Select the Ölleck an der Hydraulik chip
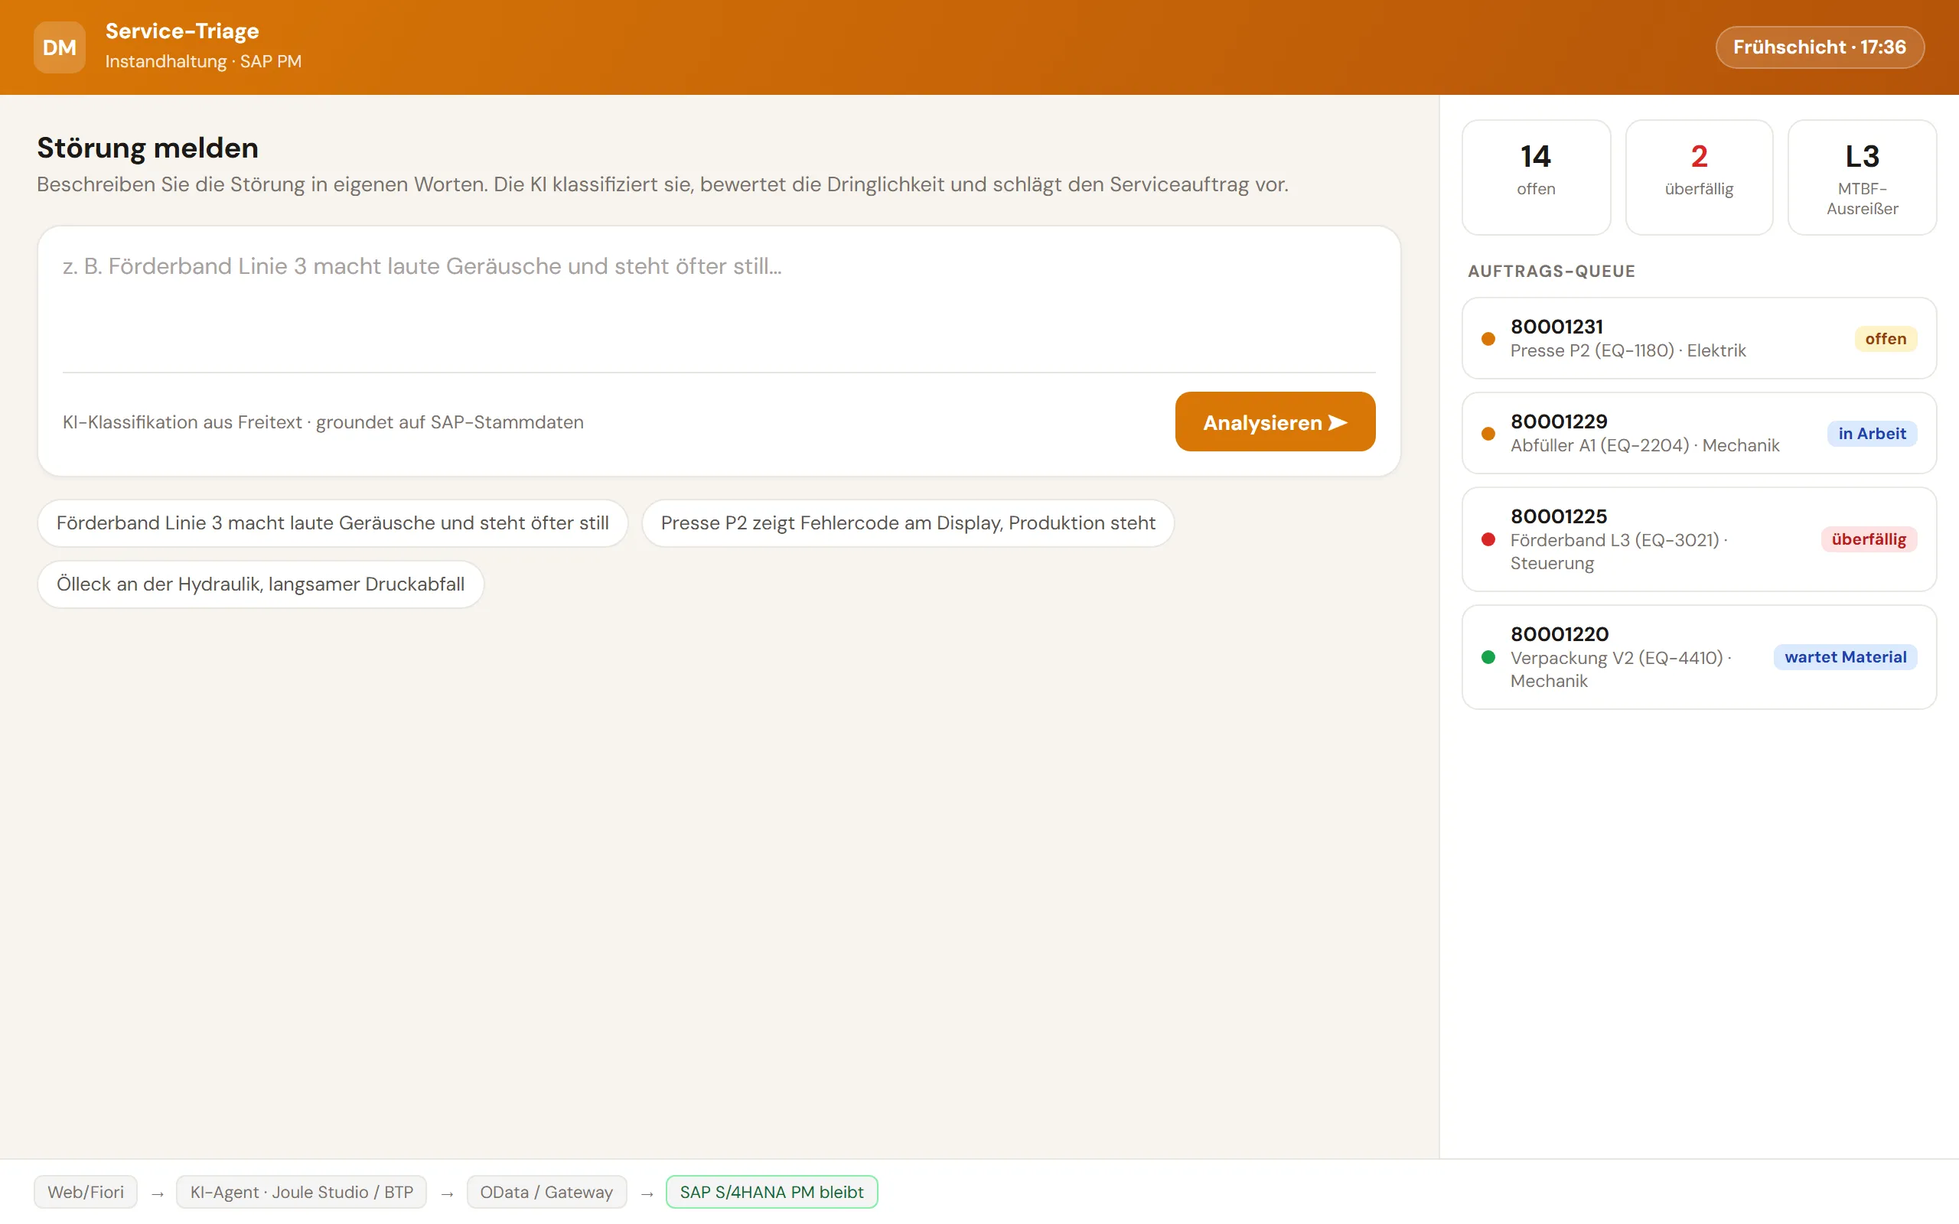1959x1224 pixels. click(261, 584)
